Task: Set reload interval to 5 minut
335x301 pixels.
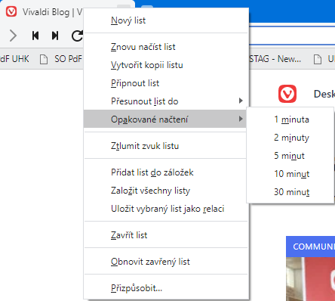Action: tap(290, 156)
